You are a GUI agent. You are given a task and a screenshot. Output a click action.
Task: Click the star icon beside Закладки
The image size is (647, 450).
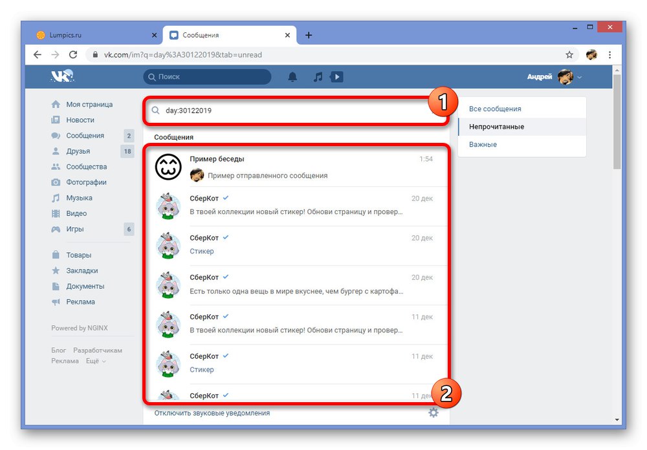[x=56, y=270]
